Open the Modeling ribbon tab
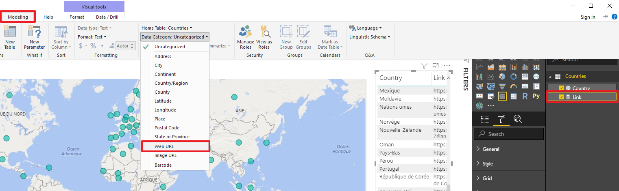This screenshot has height=191, width=619. click(x=18, y=17)
